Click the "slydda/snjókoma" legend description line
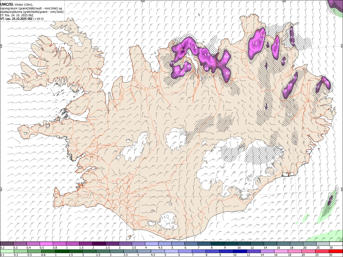 [x=32, y=12]
